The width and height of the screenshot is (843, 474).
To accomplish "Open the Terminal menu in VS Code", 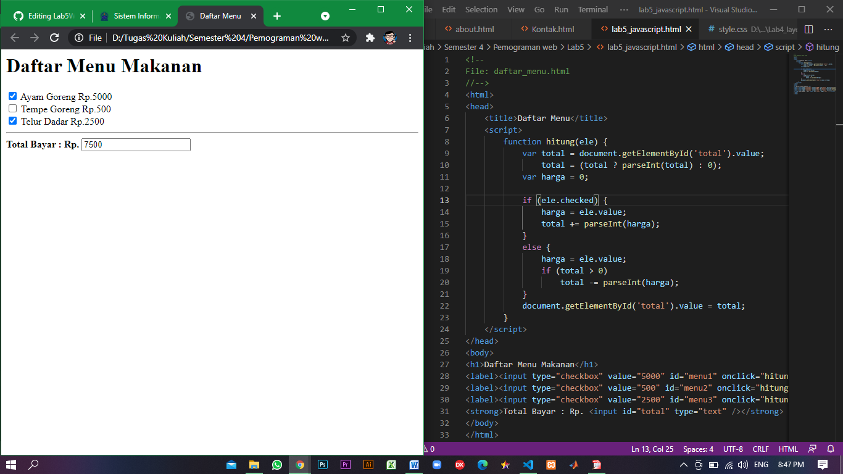I will [592, 9].
